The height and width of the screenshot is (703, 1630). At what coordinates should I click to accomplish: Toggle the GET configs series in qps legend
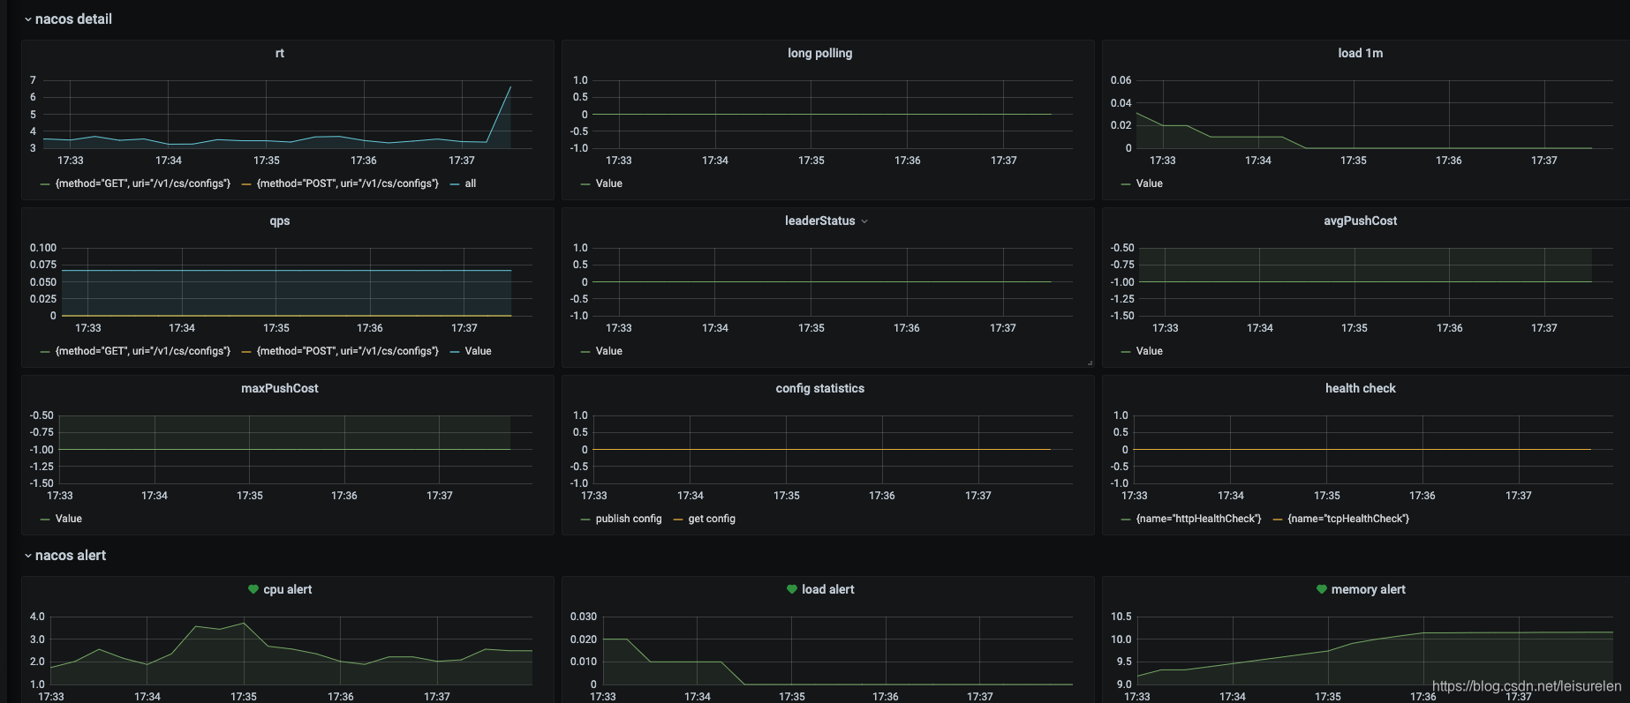pos(143,351)
